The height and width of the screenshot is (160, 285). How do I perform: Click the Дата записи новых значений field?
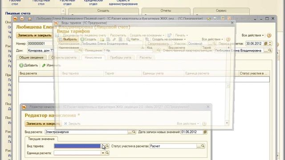click(x=191, y=132)
